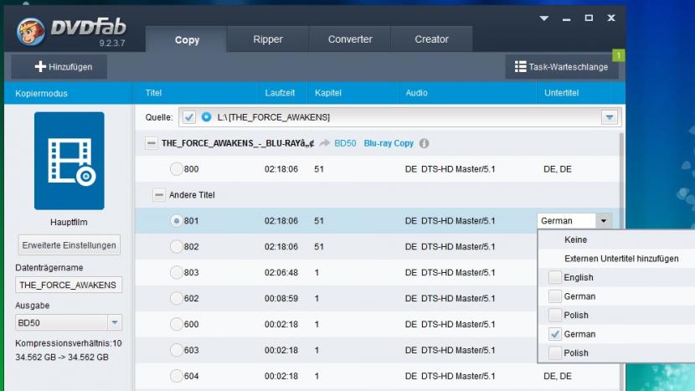Open the Ausgabe BD50 dropdown

tap(115, 322)
